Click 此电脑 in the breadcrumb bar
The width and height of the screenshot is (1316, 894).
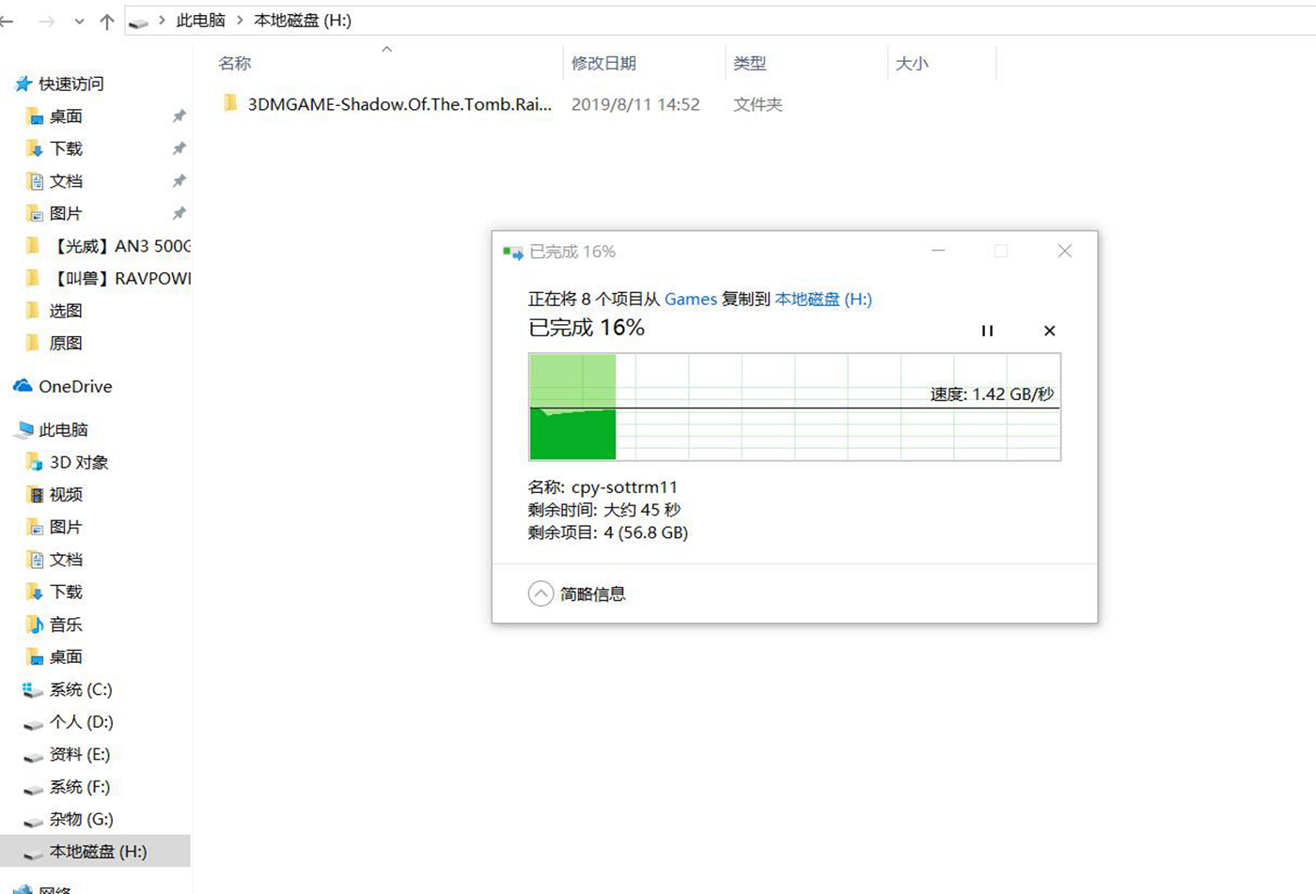point(200,20)
